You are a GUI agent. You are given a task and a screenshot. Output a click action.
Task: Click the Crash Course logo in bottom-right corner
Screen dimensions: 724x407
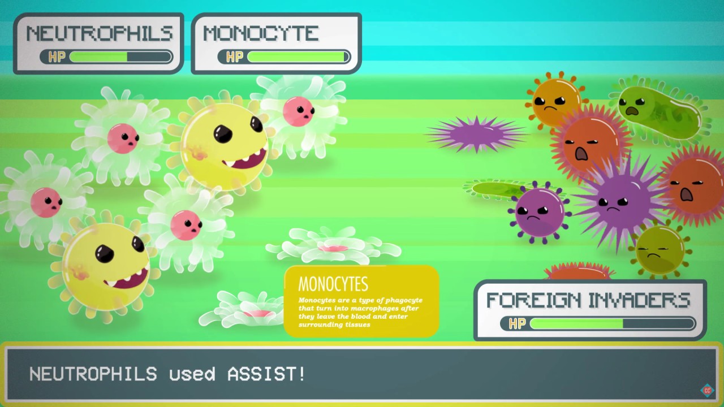coord(707,390)
